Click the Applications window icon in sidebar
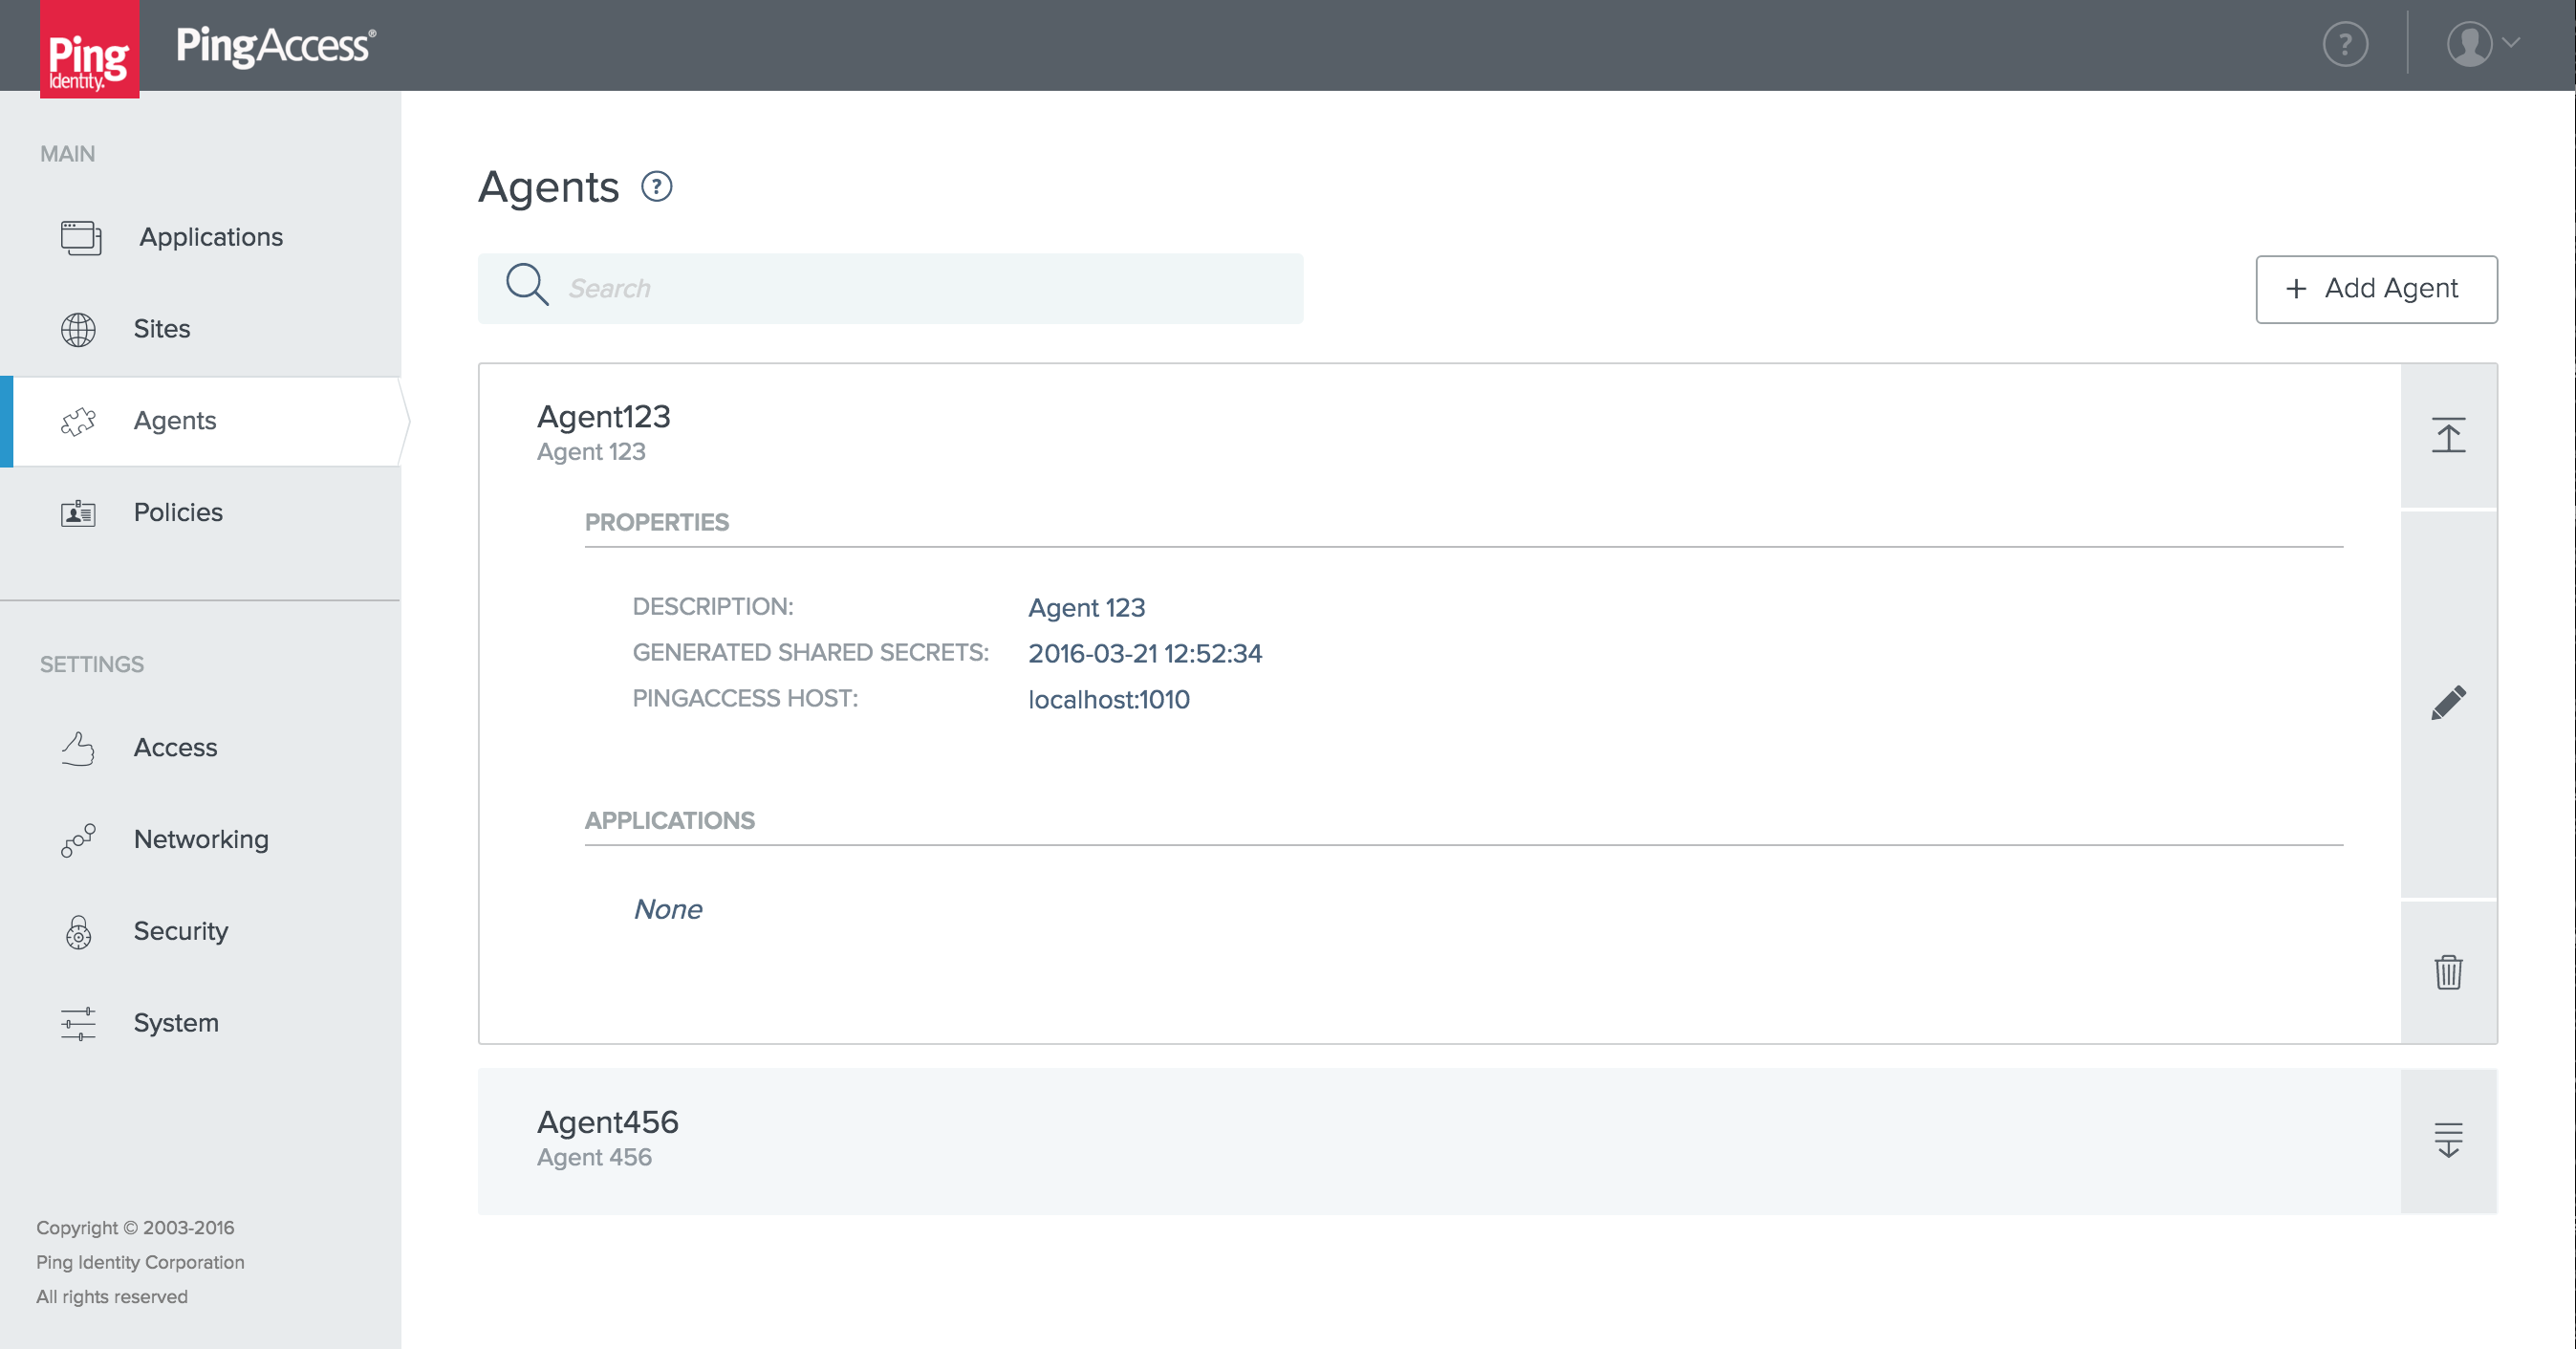The image size is (2576, 1349). (80, 238)
